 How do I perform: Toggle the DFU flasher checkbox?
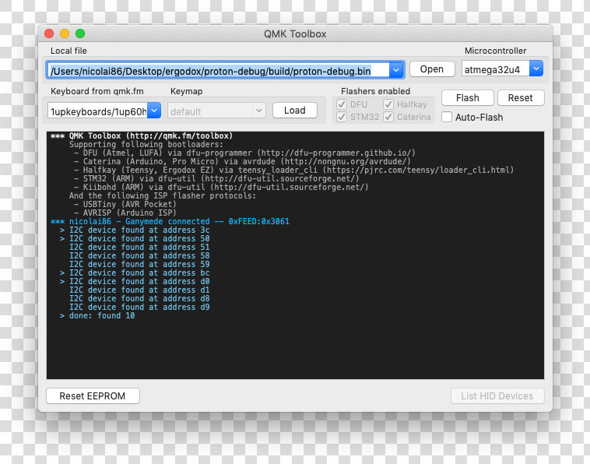tap(342, 104)
